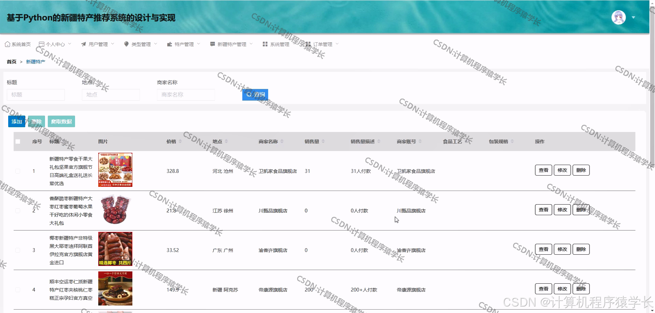
Task: Check the checkbox for row 2
Action: tap(18, 211)
